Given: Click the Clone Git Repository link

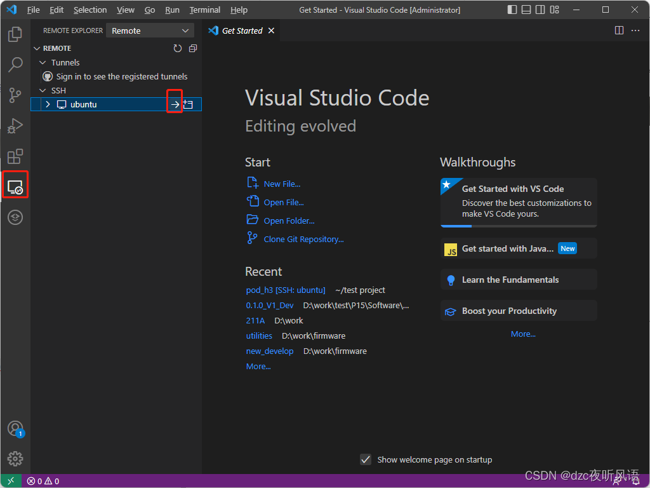Looking at the screenshot, I should (x=303, y=238).
